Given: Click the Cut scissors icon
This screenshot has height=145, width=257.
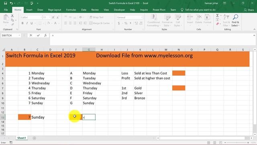Looking at the screenshot, I should tap(12, 16).
